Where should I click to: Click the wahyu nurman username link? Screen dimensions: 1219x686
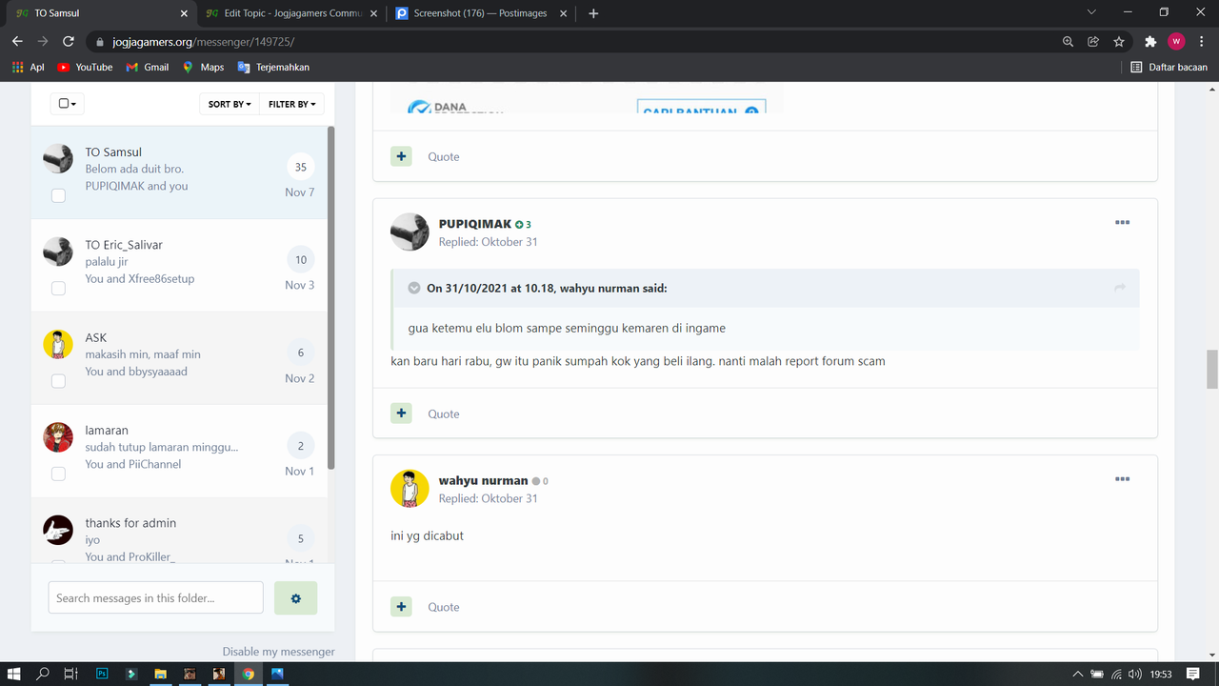click(x=483, y=480)
